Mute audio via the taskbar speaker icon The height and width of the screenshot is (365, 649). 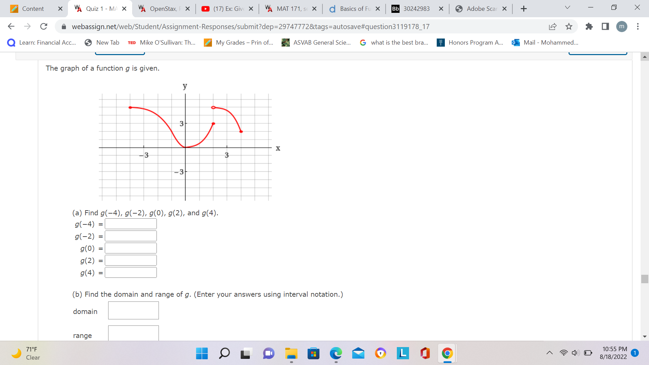(x=575, y=352)
